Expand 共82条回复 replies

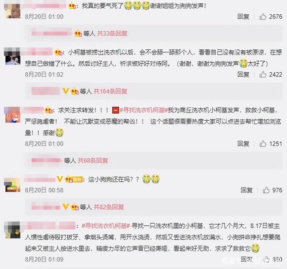(x=109, y=207)
